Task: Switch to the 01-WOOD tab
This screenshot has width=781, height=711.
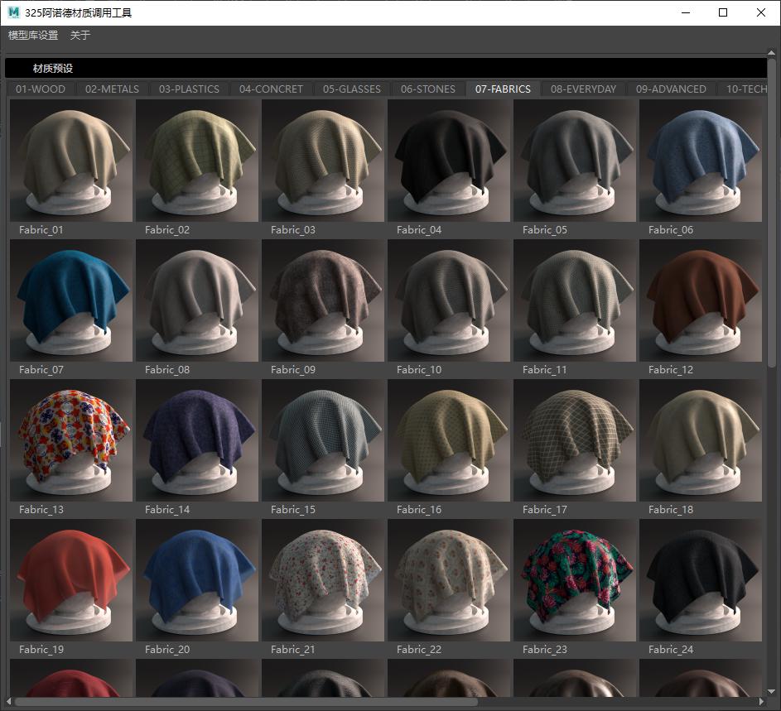Action: [x=41, y=89]
